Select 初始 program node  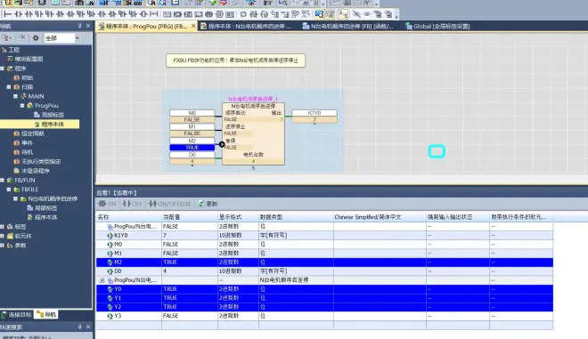[27, 77]
